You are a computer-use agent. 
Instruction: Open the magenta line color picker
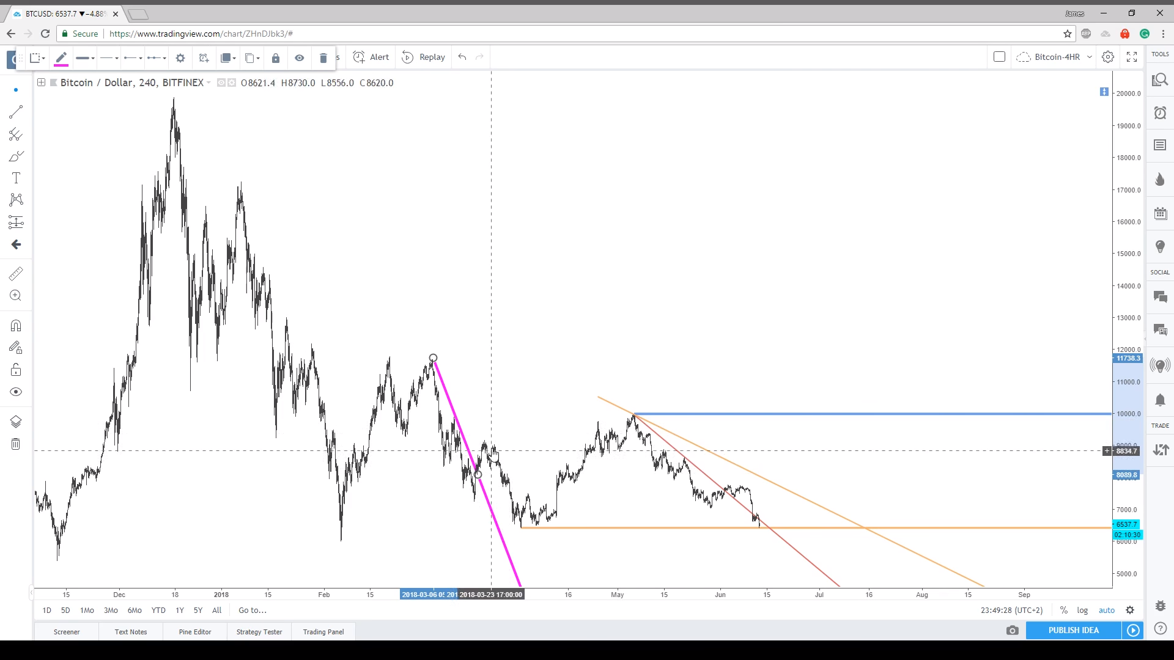(x=61, y=58)
